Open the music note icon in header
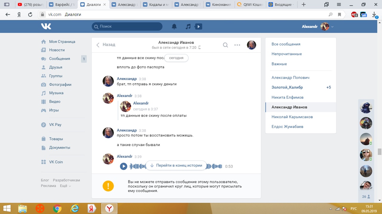Viewport: 382px width, 214px height. pos(188,27)
